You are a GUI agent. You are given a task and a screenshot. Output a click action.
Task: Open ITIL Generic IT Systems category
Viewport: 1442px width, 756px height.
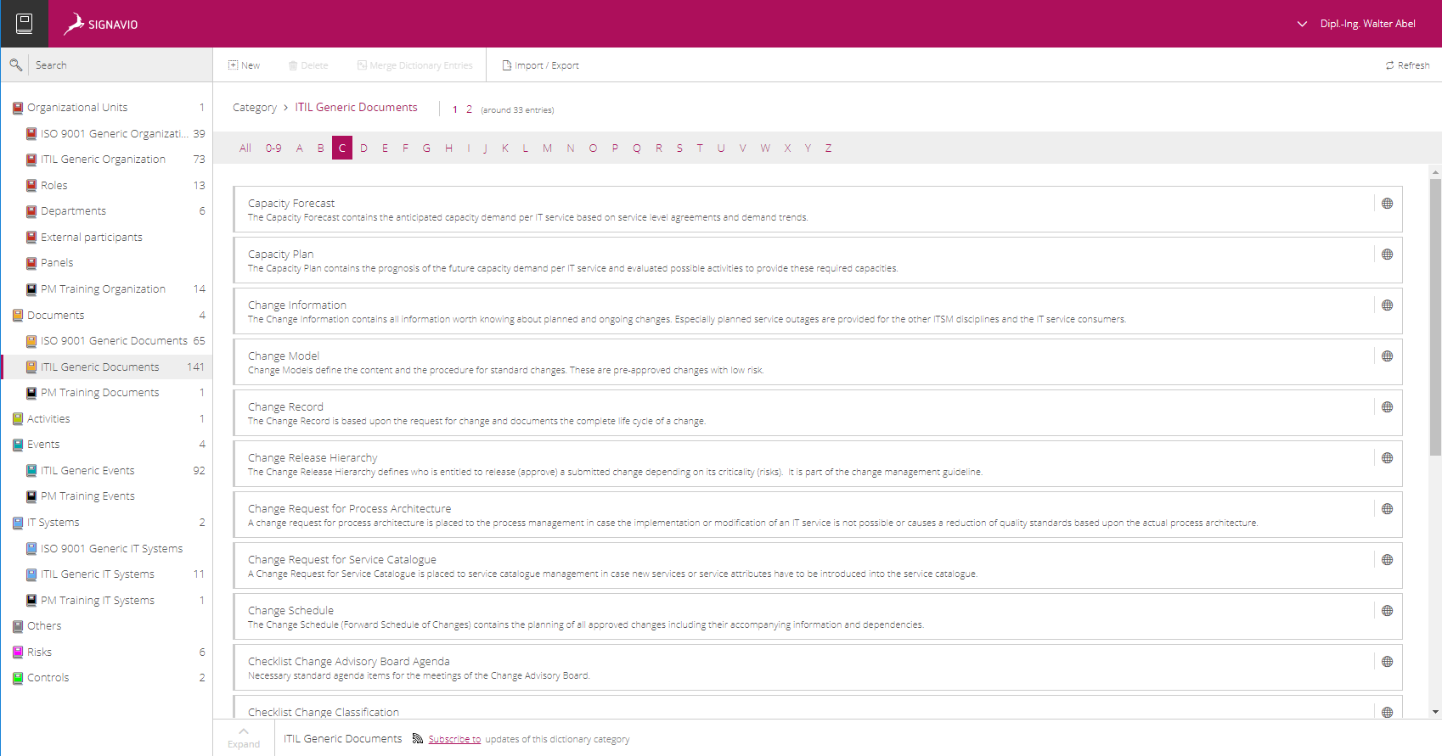[107, 574]
